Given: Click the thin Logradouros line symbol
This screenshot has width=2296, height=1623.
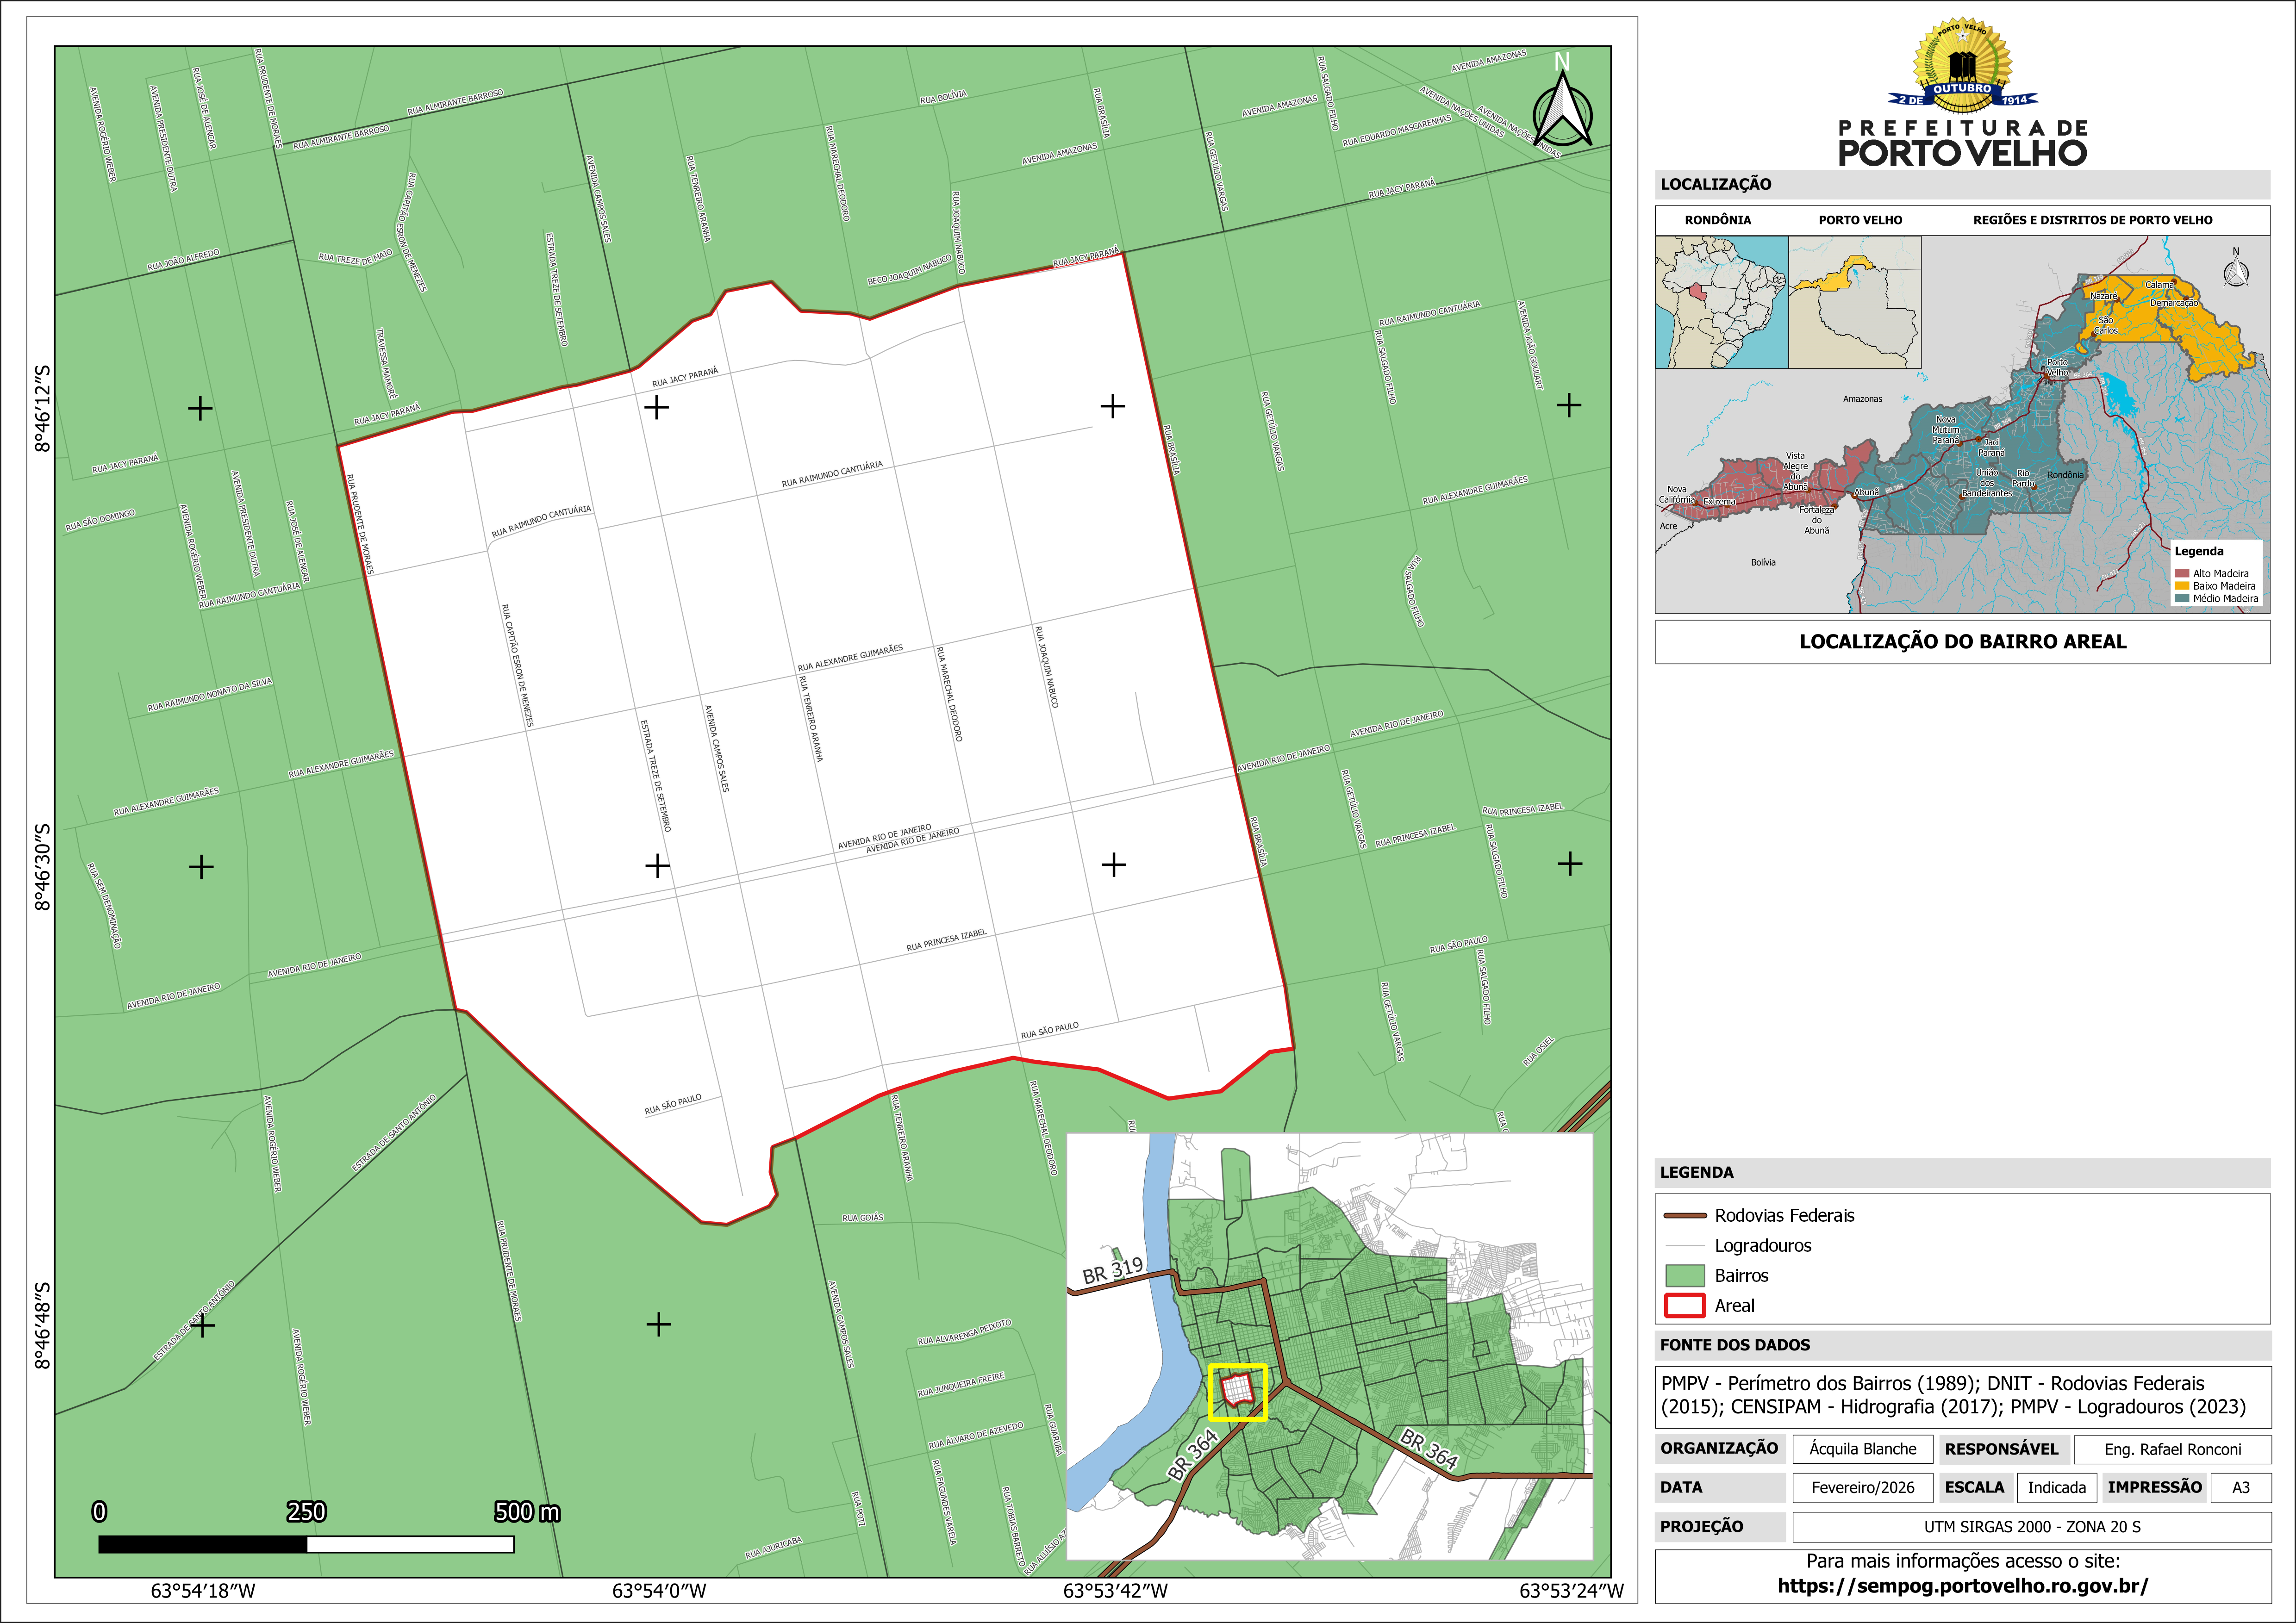Looking at the screenshot, I should 1684,1246.
